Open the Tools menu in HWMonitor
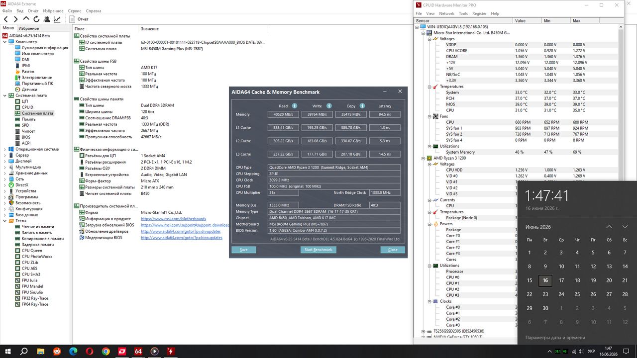637x358 pixels. coord(463,13)
